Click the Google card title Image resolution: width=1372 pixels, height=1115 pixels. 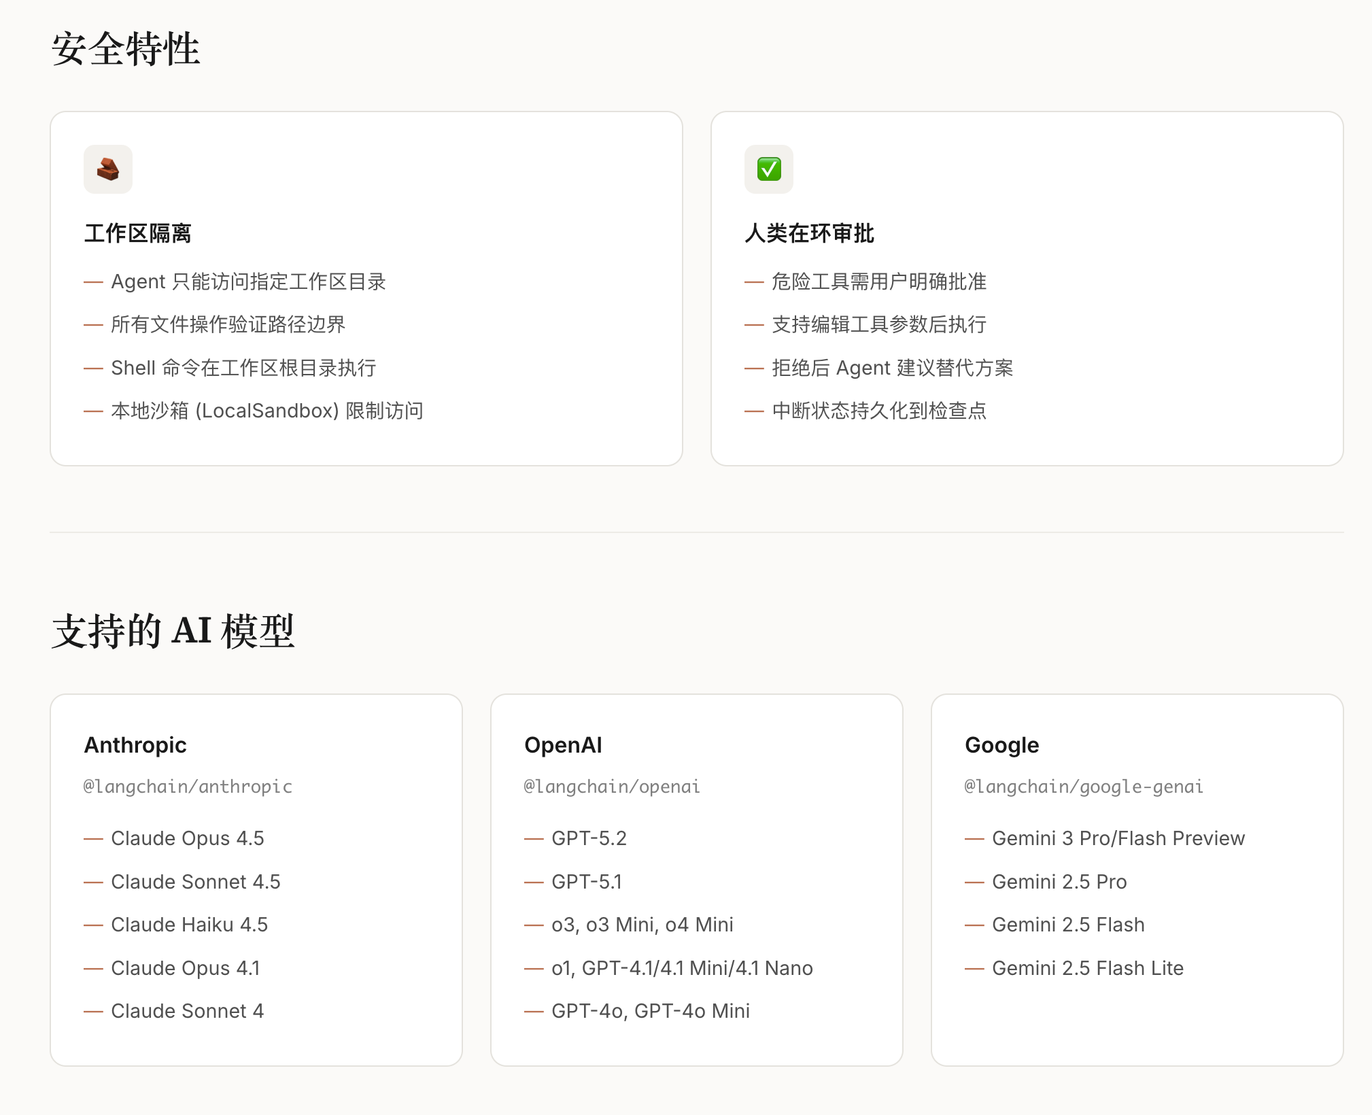(x=1001, y=745)
